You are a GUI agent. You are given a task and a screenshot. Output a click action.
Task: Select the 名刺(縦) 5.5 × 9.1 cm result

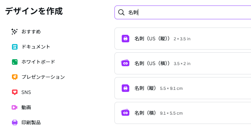pos(183,88)
